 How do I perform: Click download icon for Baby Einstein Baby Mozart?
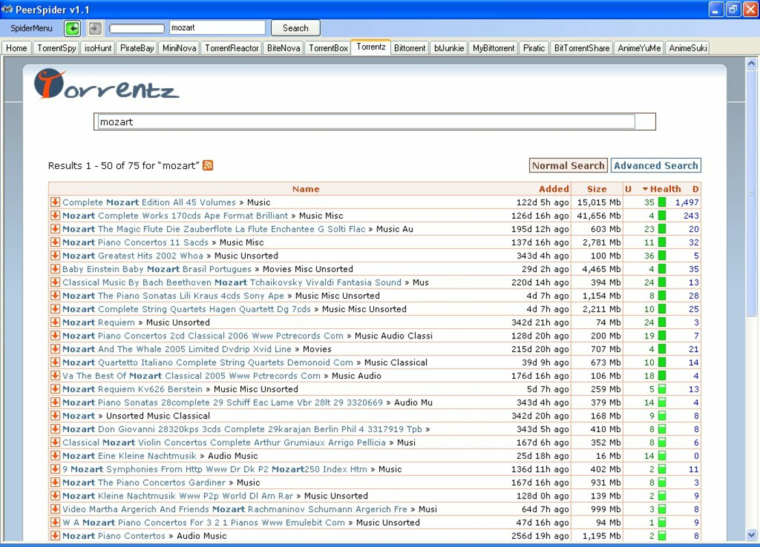click(x=55, y=269)
